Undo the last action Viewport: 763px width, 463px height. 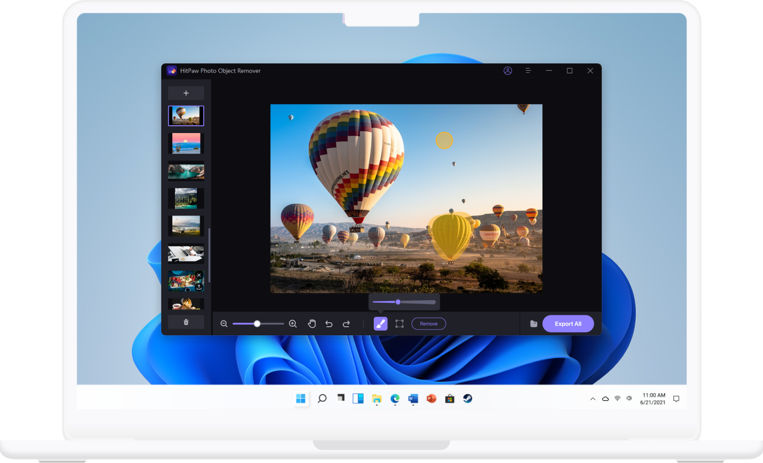click(x=329, y=324)
